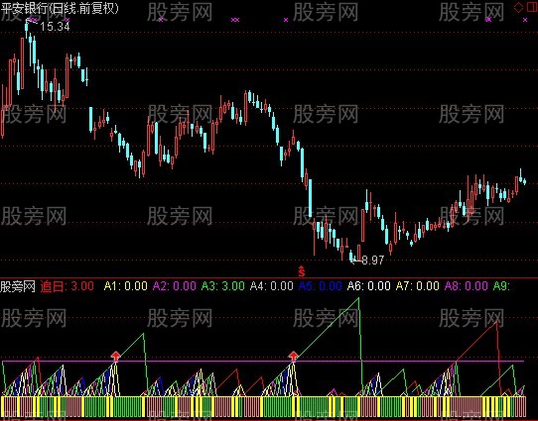Click the magenta A8: 0.00 label
This screenshot has width=538, height=421.
pyautogui.click(x=467, y=286)
